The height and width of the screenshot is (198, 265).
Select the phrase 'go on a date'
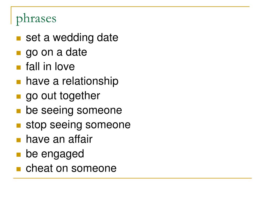pyautogui.click(x=56, y=52)
